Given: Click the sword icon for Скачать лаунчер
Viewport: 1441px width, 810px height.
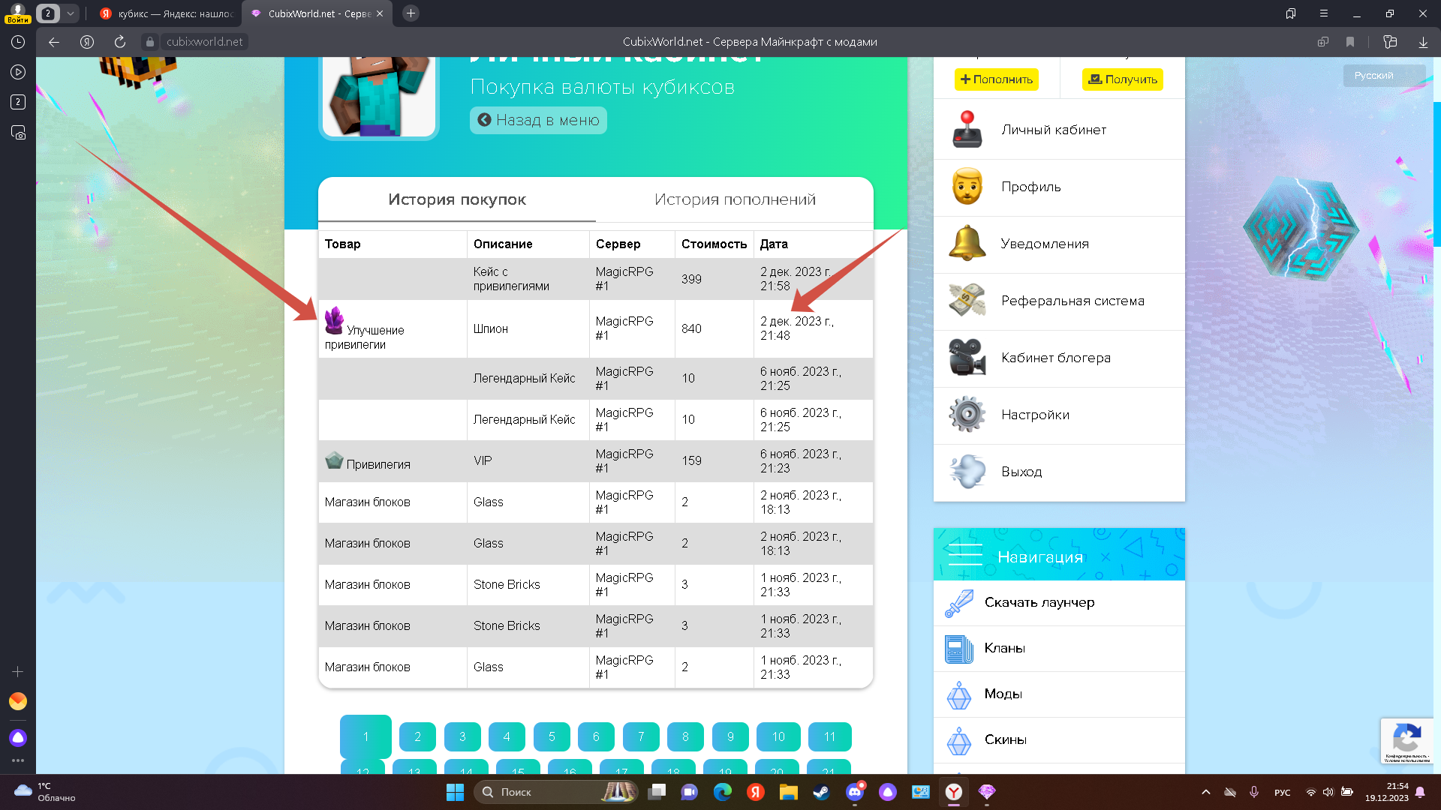Looking at the screenshot, I should pyautogui.click(x=958, y=603).
